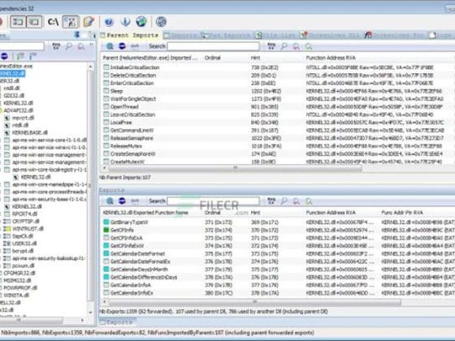Click the blue pin icon on the tree panel header

(x=77, y=35)
